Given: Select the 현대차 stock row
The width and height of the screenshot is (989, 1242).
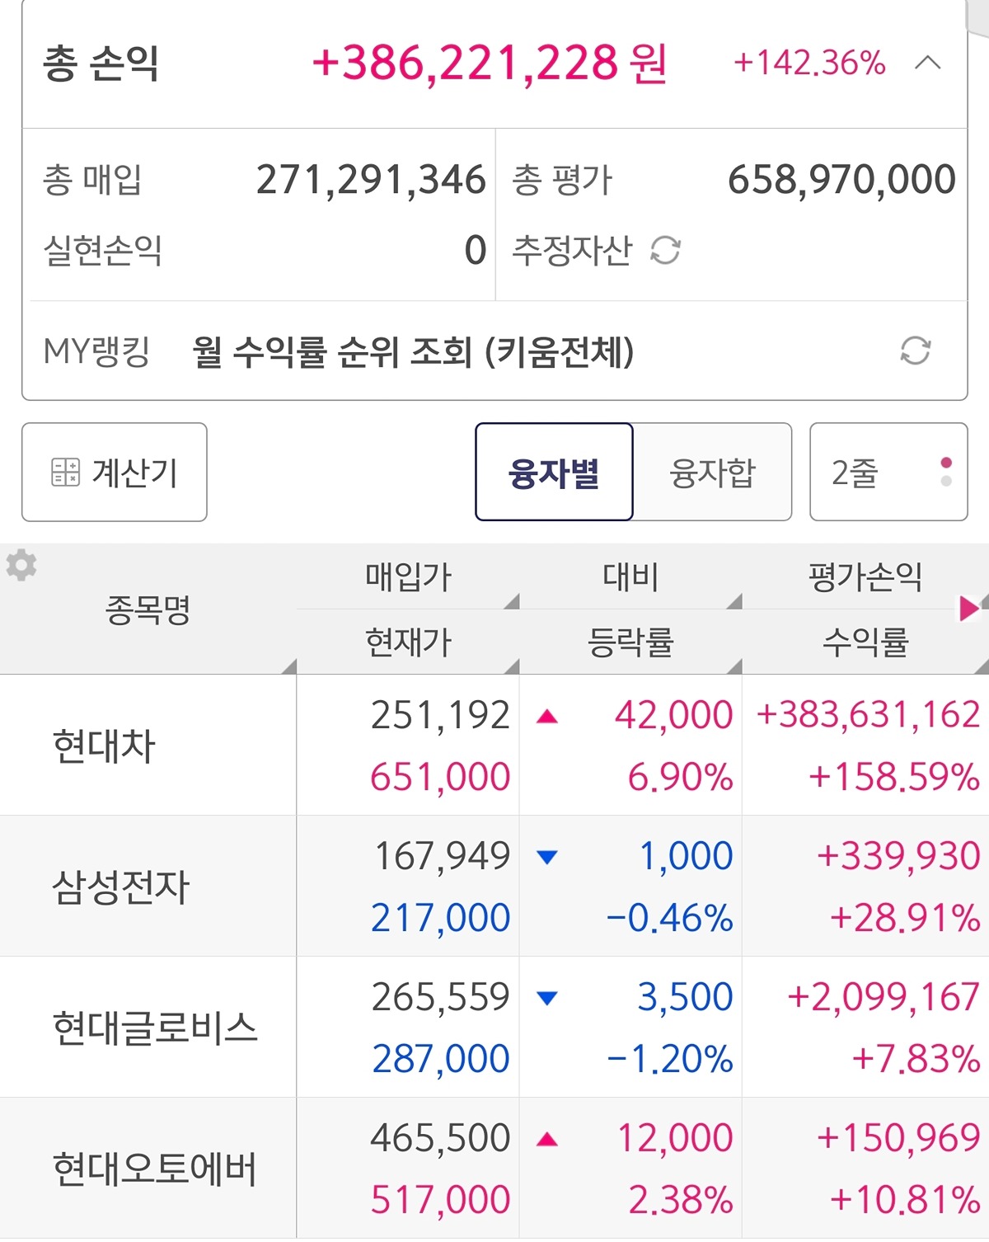Looking at the screenshot, I should (104, 746).
